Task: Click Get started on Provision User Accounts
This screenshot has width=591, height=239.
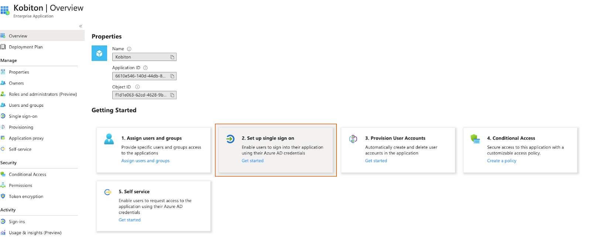Action: click(x=376, y=161)
